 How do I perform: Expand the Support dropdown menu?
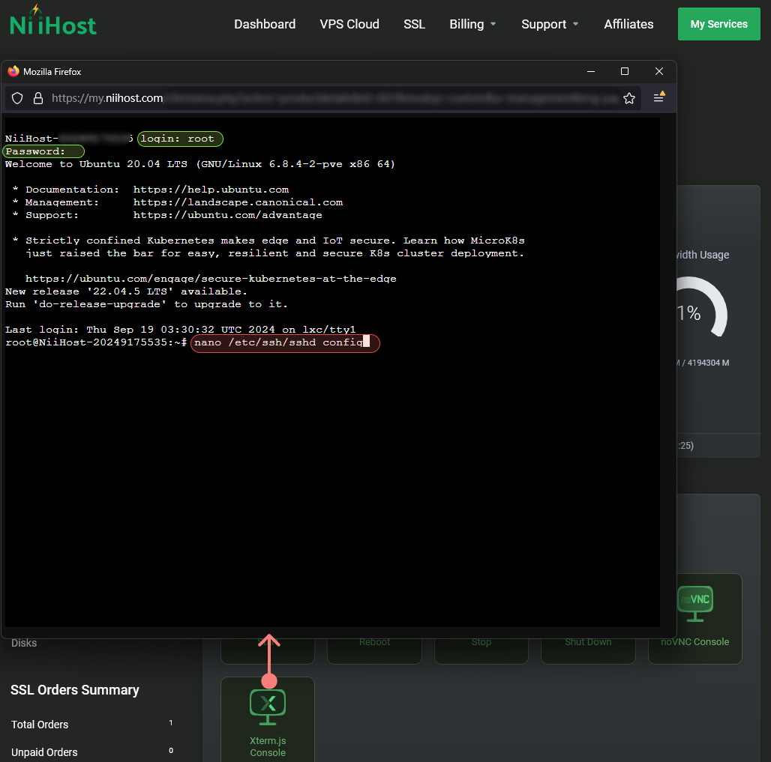[x=550, y=24]
